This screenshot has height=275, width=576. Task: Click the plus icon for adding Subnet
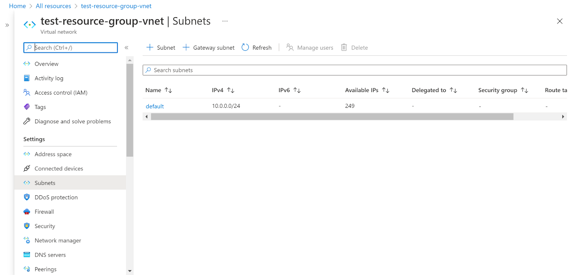click(150, 47)
